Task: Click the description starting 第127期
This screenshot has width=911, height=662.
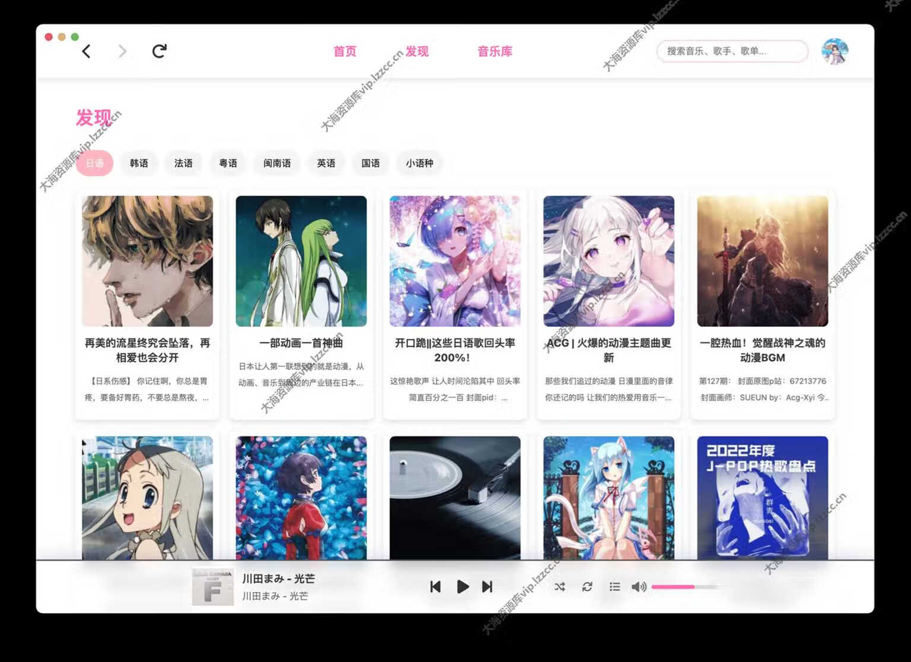Action: tap(763, 389)
